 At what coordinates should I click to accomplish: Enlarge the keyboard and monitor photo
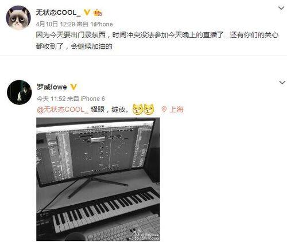[98, 179]
